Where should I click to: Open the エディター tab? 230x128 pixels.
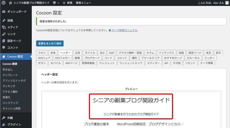tap(153, 63)
